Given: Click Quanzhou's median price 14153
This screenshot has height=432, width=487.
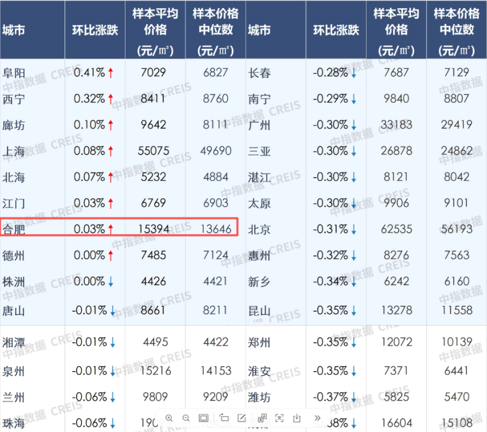Looking at the screenshot, I should click(216, 371).
